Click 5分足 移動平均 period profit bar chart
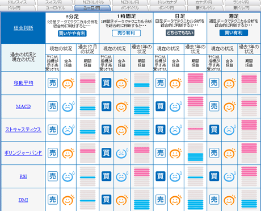This screenshot has height=211, width=261. click(87, 83)
